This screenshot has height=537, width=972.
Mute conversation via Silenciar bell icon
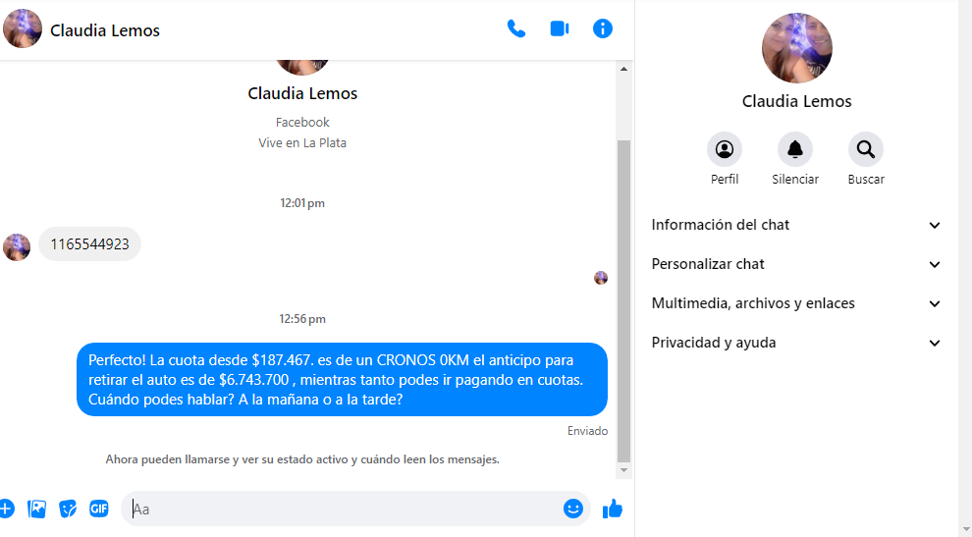(795, 149)
